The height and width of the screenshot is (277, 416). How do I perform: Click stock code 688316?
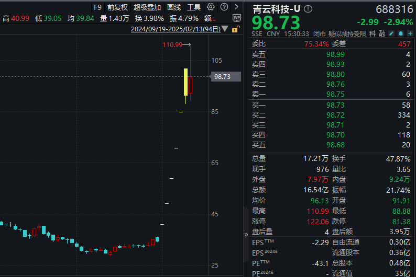(x=394, y=9)
